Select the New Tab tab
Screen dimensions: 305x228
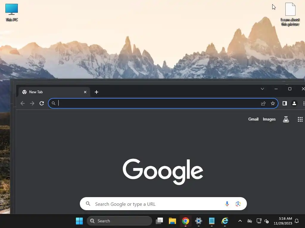[54, 92]
